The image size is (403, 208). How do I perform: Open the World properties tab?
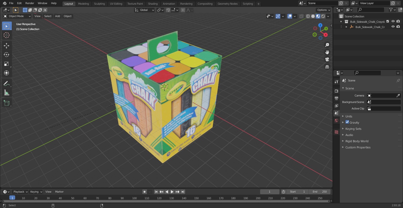[x=336, y=120]
